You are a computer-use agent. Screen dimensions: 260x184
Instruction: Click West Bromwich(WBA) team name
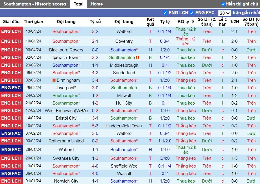(x=66, y=110)
